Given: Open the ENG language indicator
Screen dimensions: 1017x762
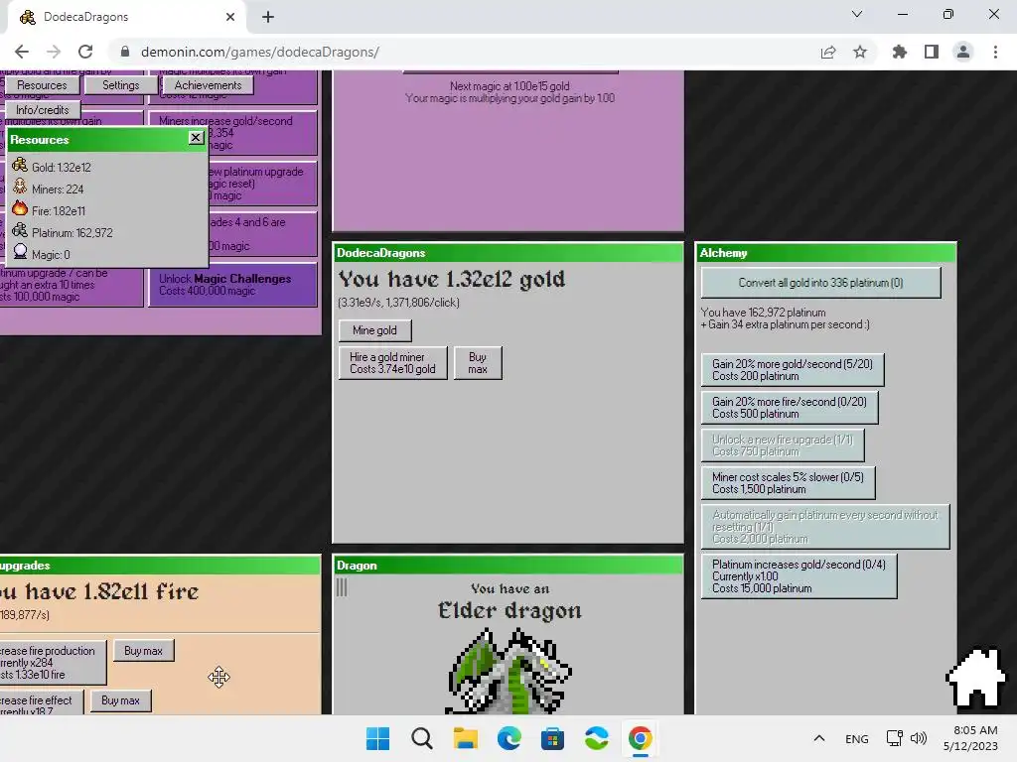Looking at the screenshot, I should tap(857, 738).
